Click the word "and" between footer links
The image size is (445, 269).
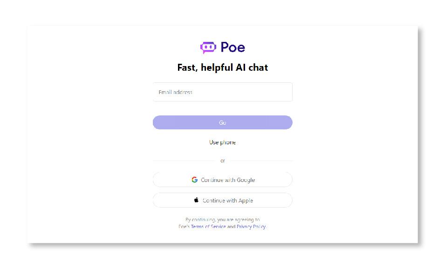(x=231, y=227)
